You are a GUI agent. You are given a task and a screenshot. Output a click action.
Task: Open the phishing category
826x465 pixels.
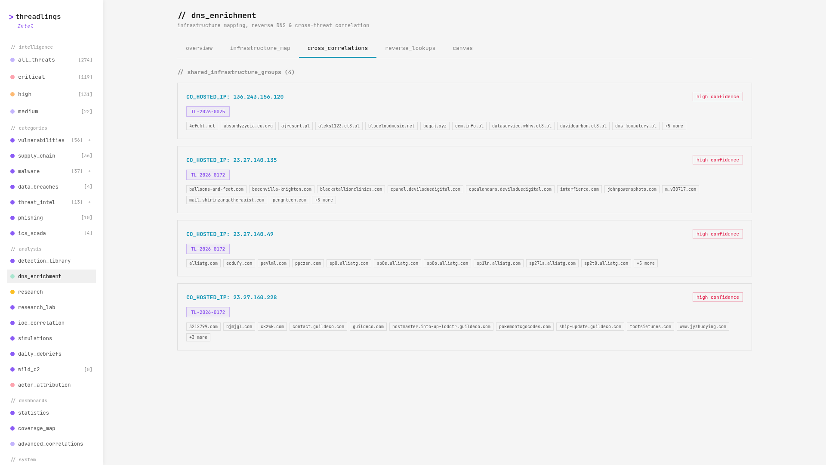point(30,218)
